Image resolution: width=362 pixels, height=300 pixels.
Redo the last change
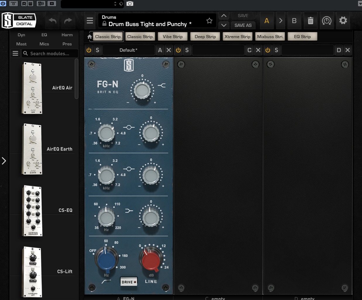pyautogui.click(x=68, y=21)
